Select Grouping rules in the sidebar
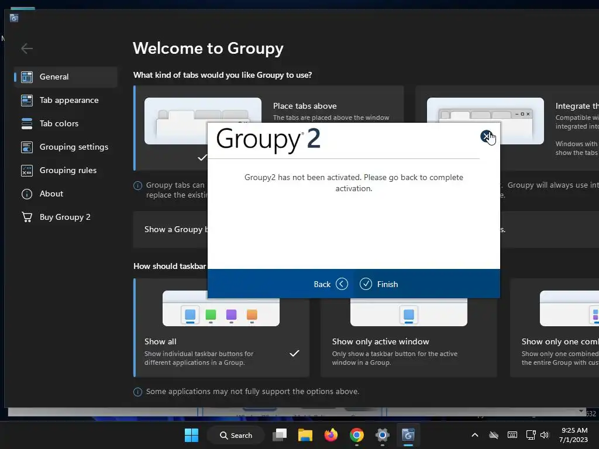The height and width of the screenshot is (449, 599). [66, 170]
